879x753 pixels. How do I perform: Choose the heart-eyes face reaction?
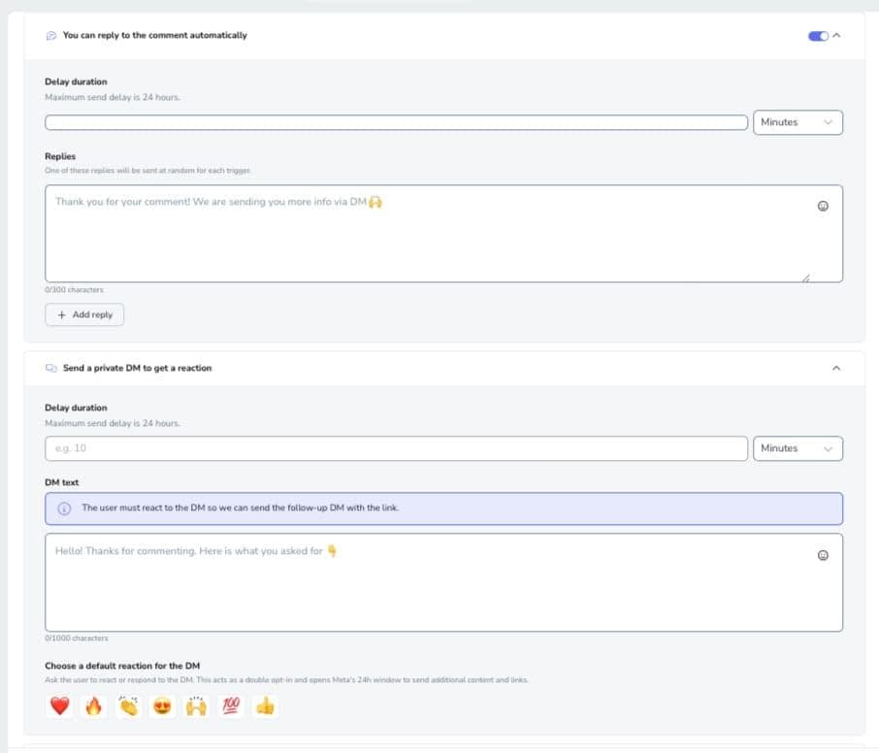coord(163,705)
